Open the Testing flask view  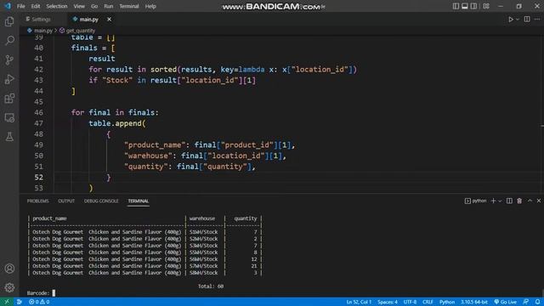[x=9, y=137]
